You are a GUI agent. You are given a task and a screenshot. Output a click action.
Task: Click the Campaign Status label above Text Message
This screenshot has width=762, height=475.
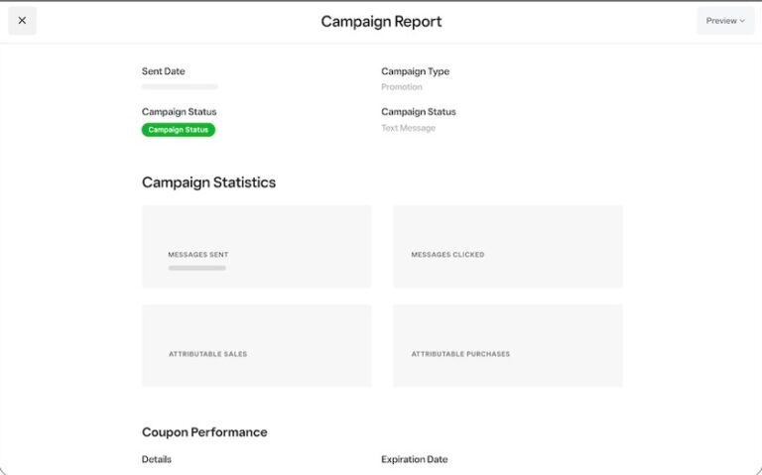pyautogui.click(x=418, y=112)
